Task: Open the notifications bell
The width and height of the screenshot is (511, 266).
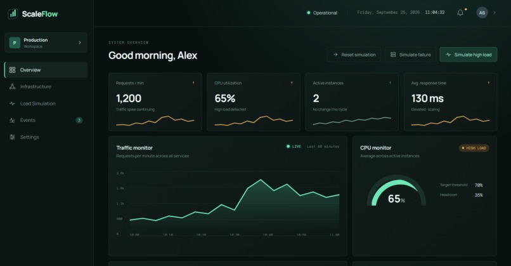Action: pyautogui.click(x=460, y=13)
